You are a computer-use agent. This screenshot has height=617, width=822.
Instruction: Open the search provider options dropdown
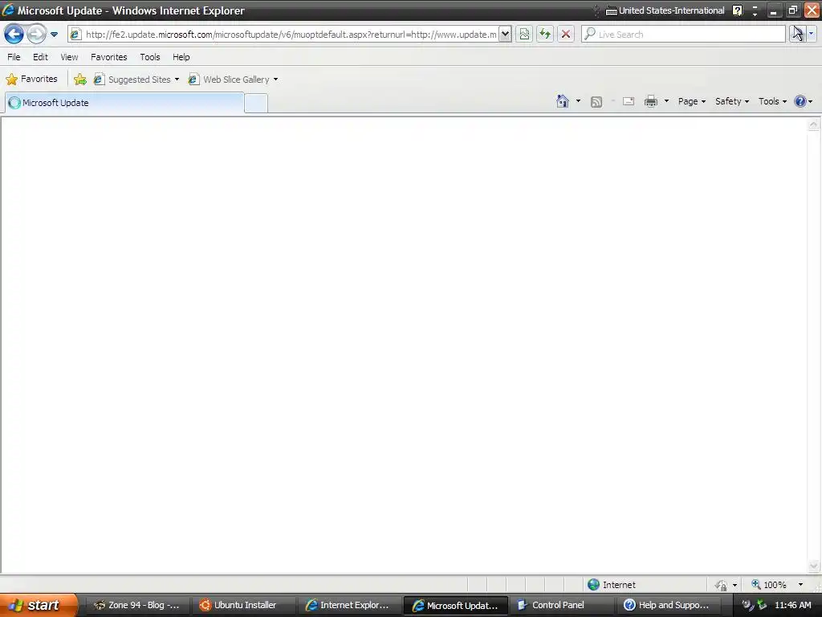tap(812, 34)
